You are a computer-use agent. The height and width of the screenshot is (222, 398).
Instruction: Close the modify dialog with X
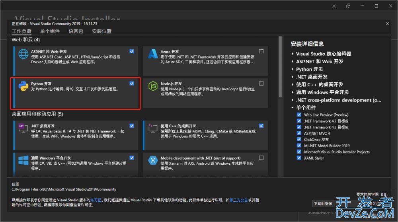coord(387,23)
